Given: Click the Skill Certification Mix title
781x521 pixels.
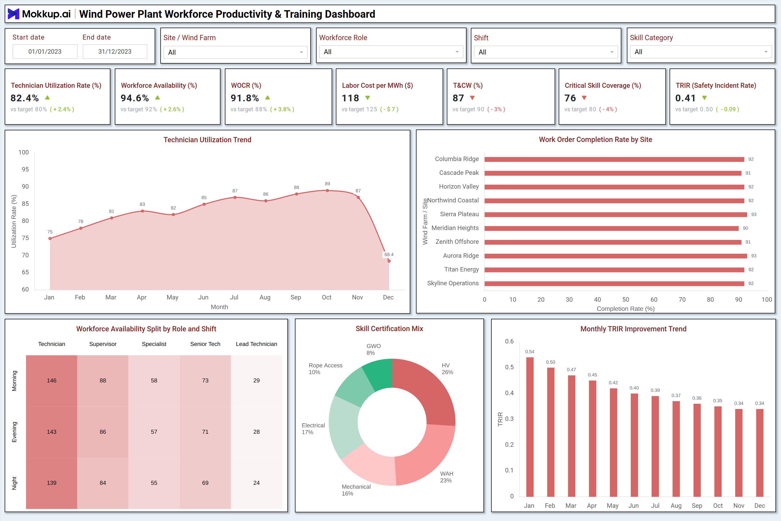Looking at the screenshot, I should point(389,328).
